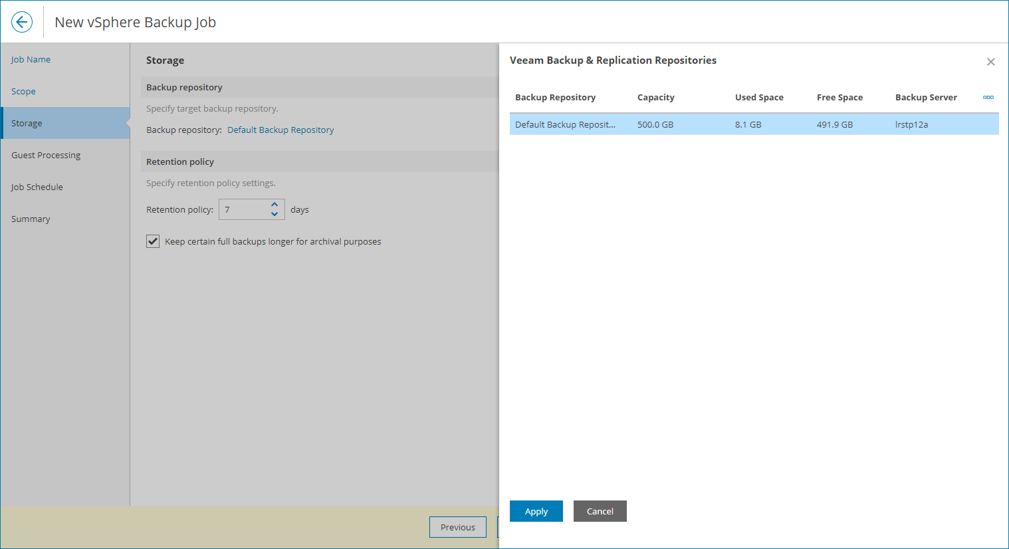Cancel the repository selection
Screen dimensions: 1009x549
point(600,511)
